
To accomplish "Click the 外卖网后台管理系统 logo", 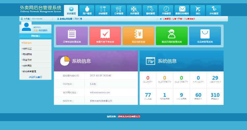I will pyautogui.click(x=41, y=9).
